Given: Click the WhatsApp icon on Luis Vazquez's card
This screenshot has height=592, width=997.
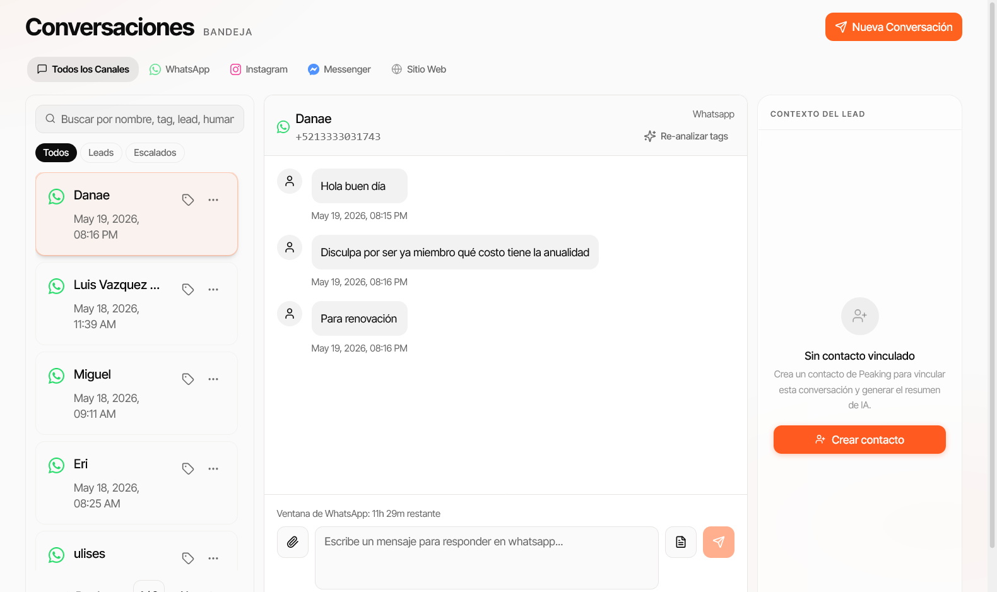Looking at the screenshot, I should (x=56, y=286).
